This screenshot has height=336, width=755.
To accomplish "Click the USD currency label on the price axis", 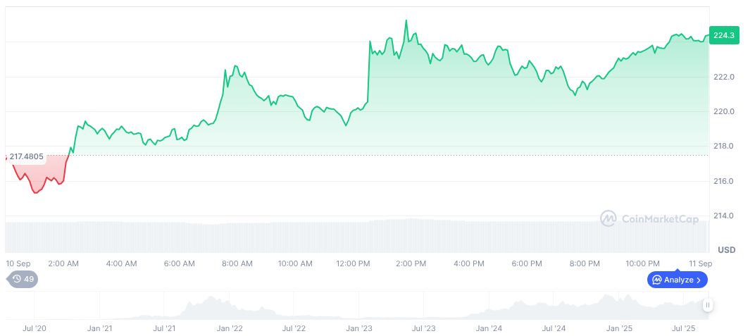I will tap(726, 250).
